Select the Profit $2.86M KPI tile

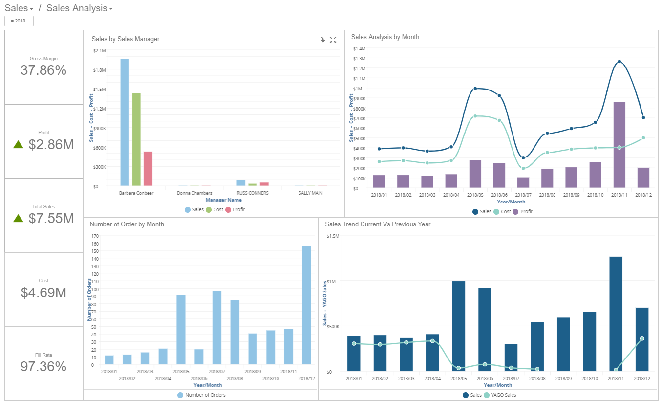tap(43, 140)
